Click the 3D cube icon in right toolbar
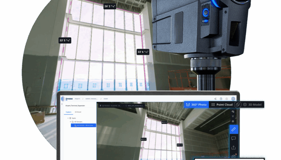This screenshot has width=281, height=160. 234,156
